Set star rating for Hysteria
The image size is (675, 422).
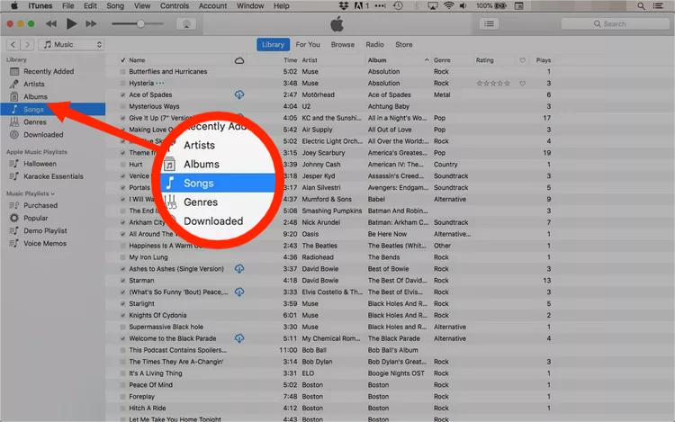(x=493, y=84)
